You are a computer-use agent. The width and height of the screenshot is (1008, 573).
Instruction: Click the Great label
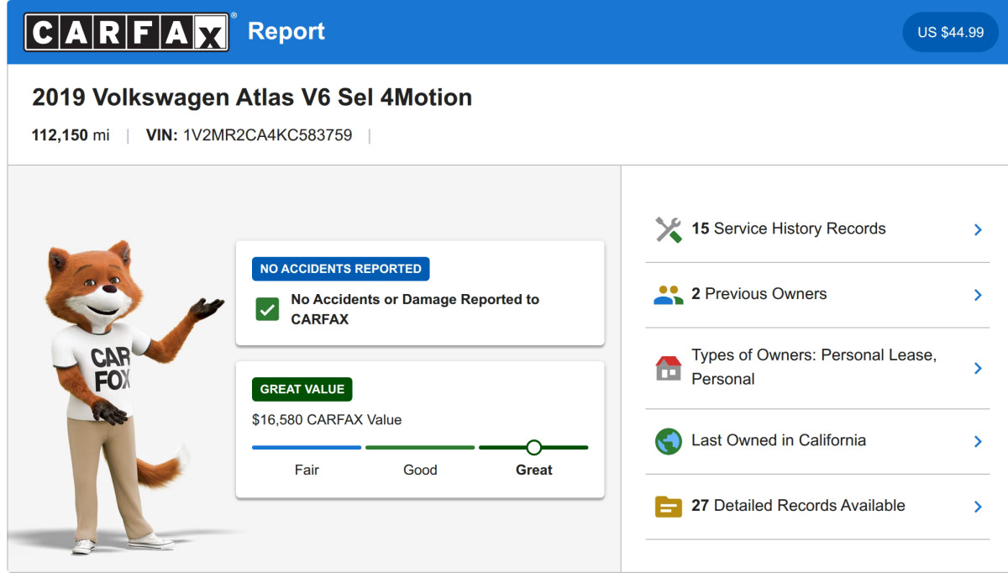pyautogui.click(x=534, y=470)
